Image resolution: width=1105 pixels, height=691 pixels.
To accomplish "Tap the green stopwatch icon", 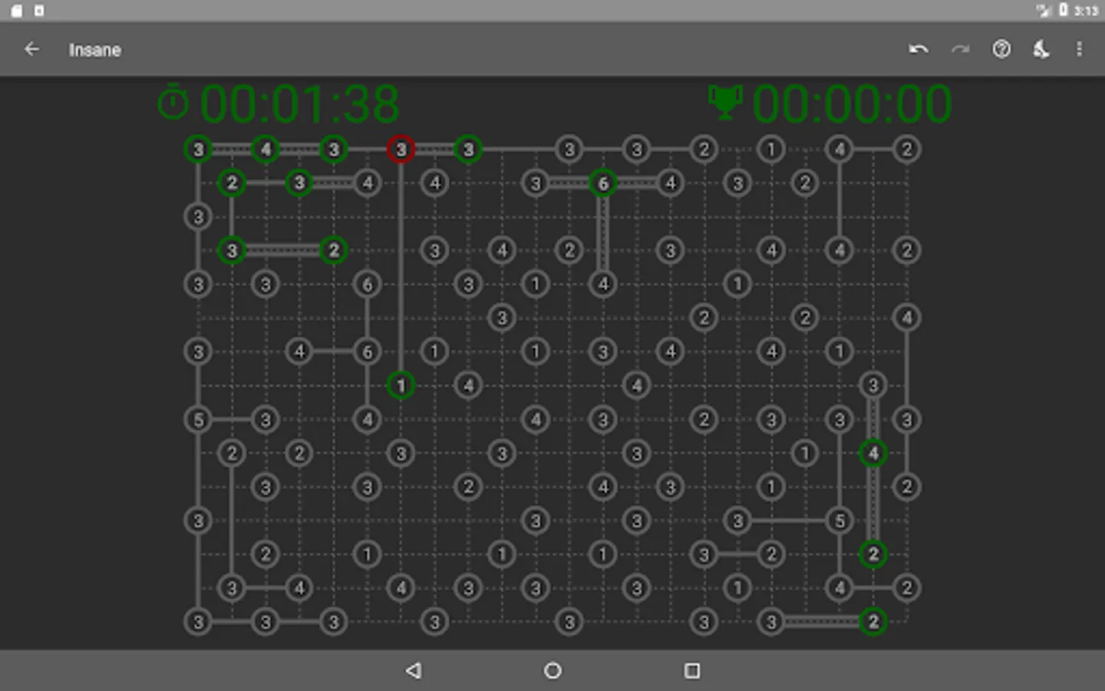I will point(173,103).
